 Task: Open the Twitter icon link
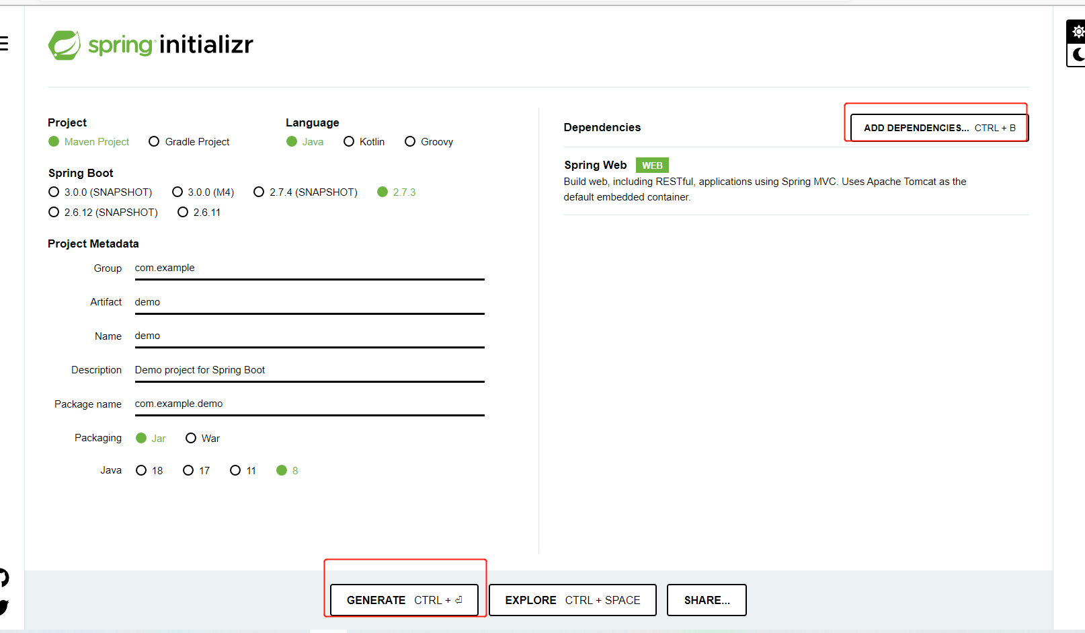[x=3, y=607]
